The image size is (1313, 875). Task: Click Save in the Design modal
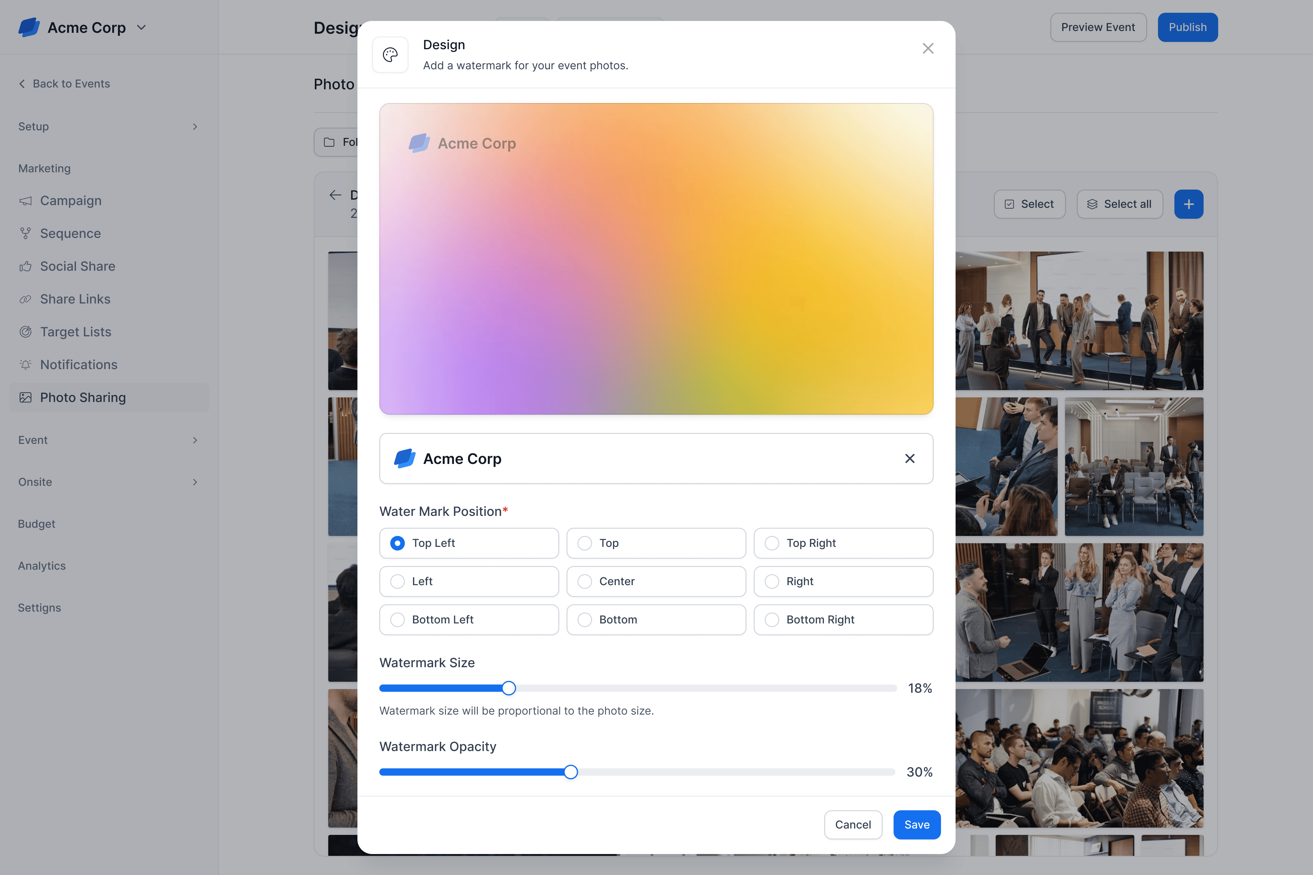tap(917, 825)
